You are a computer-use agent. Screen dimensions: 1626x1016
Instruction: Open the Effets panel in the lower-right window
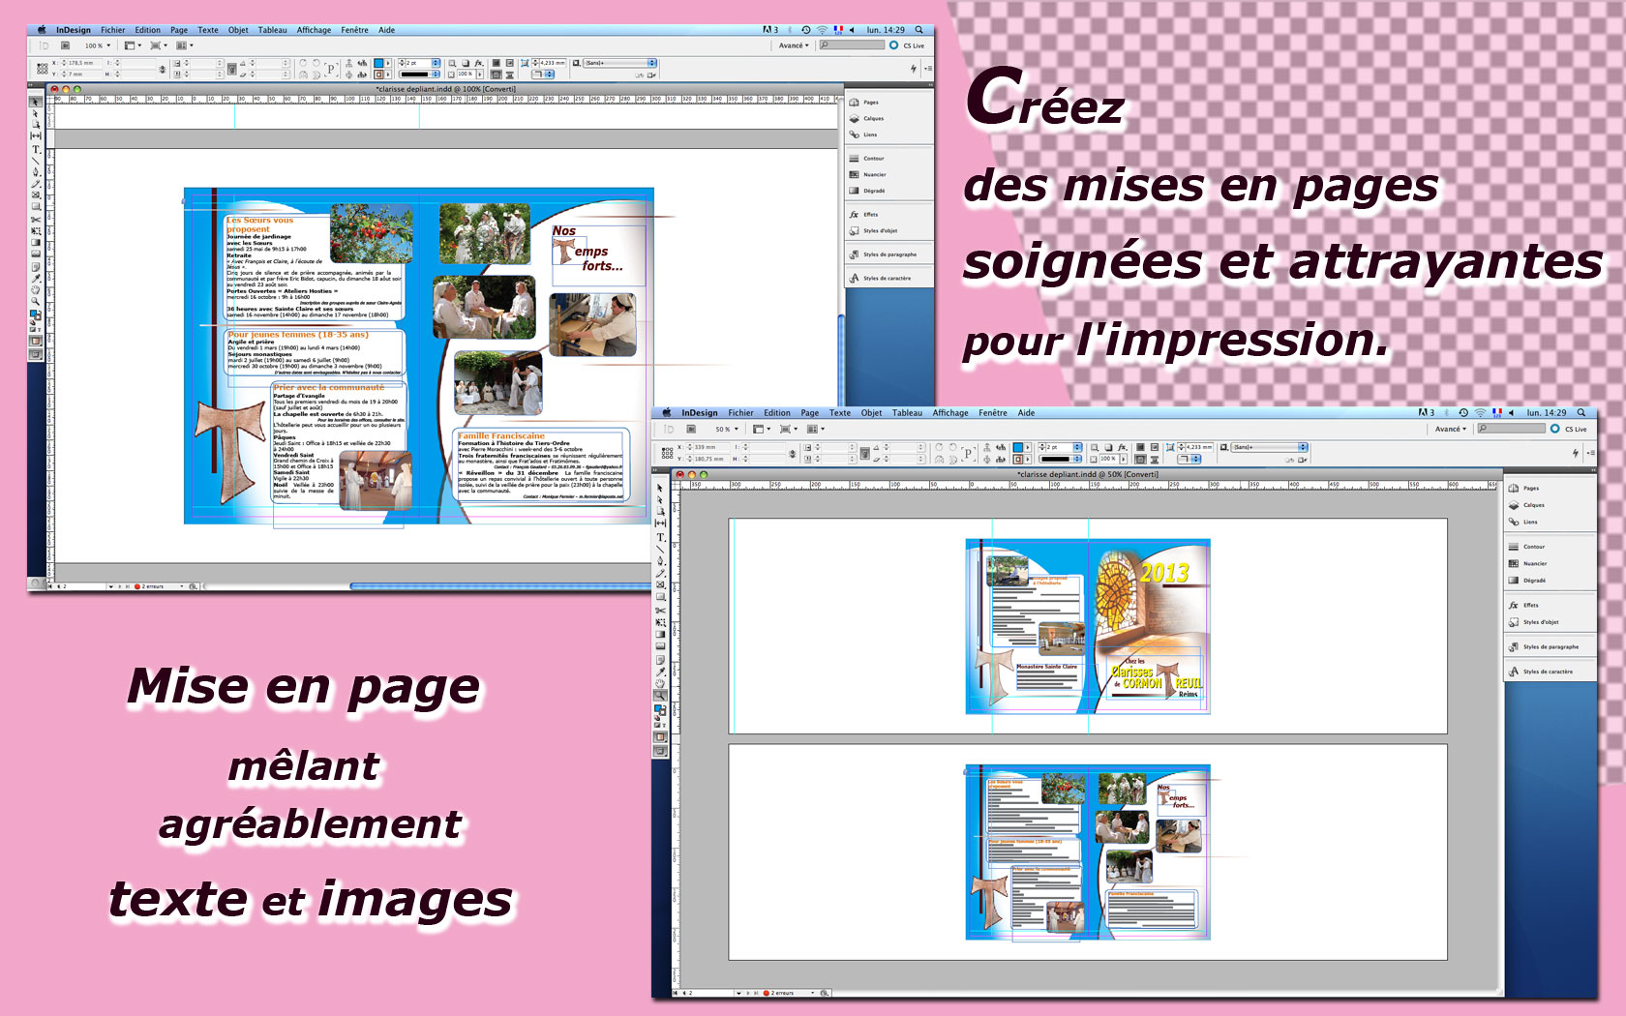[1530, 606]
